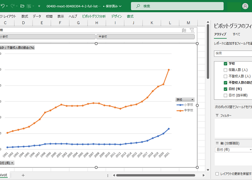Click the pivot table quick-access icon
Image resolution: width=252 pixels, height=180 pixels.
(x=29, y=6)
